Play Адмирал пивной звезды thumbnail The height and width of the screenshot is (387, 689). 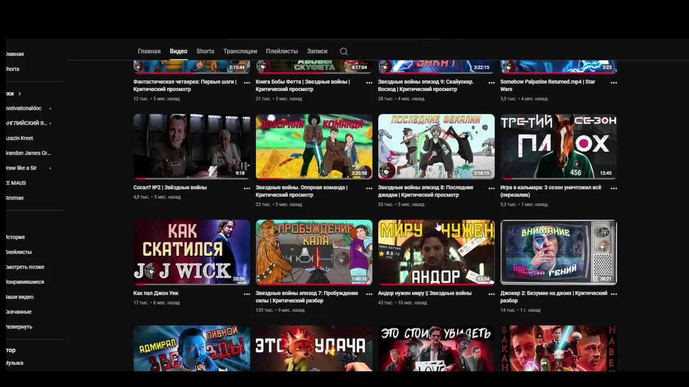tap(192, 348)
